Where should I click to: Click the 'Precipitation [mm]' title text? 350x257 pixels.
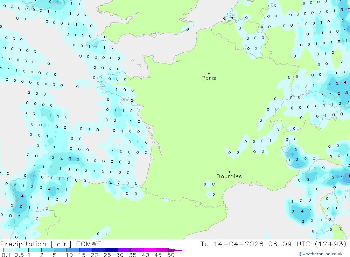coord(36,244)
